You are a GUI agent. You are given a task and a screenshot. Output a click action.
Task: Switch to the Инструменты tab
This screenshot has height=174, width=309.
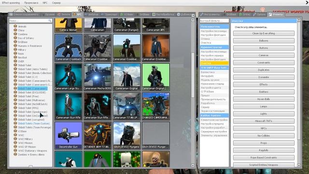(211, 14)
